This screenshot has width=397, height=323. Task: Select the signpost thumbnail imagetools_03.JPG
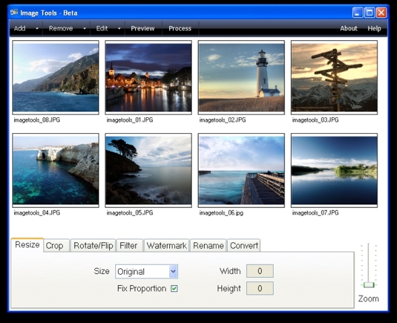pyautogui.click(x=334, y=77)
